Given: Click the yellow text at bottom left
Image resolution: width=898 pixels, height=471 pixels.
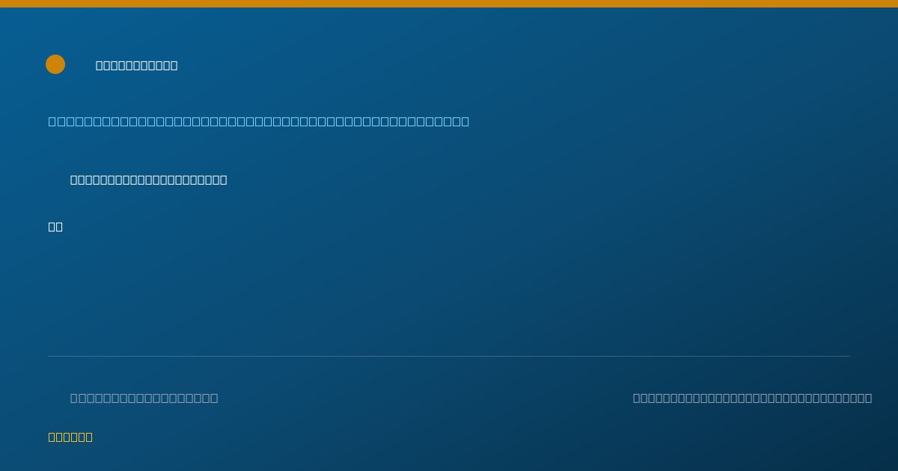Looking at the screenshot, I should (70, 437).
